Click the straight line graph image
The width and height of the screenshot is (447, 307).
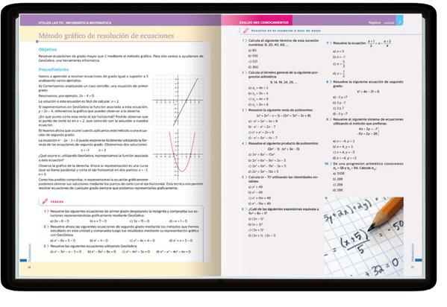tap(178, 101)
